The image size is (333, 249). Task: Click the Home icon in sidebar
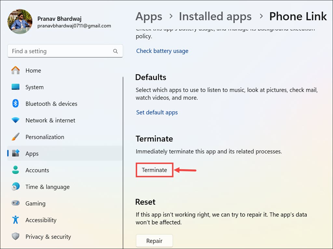[16, 71]
